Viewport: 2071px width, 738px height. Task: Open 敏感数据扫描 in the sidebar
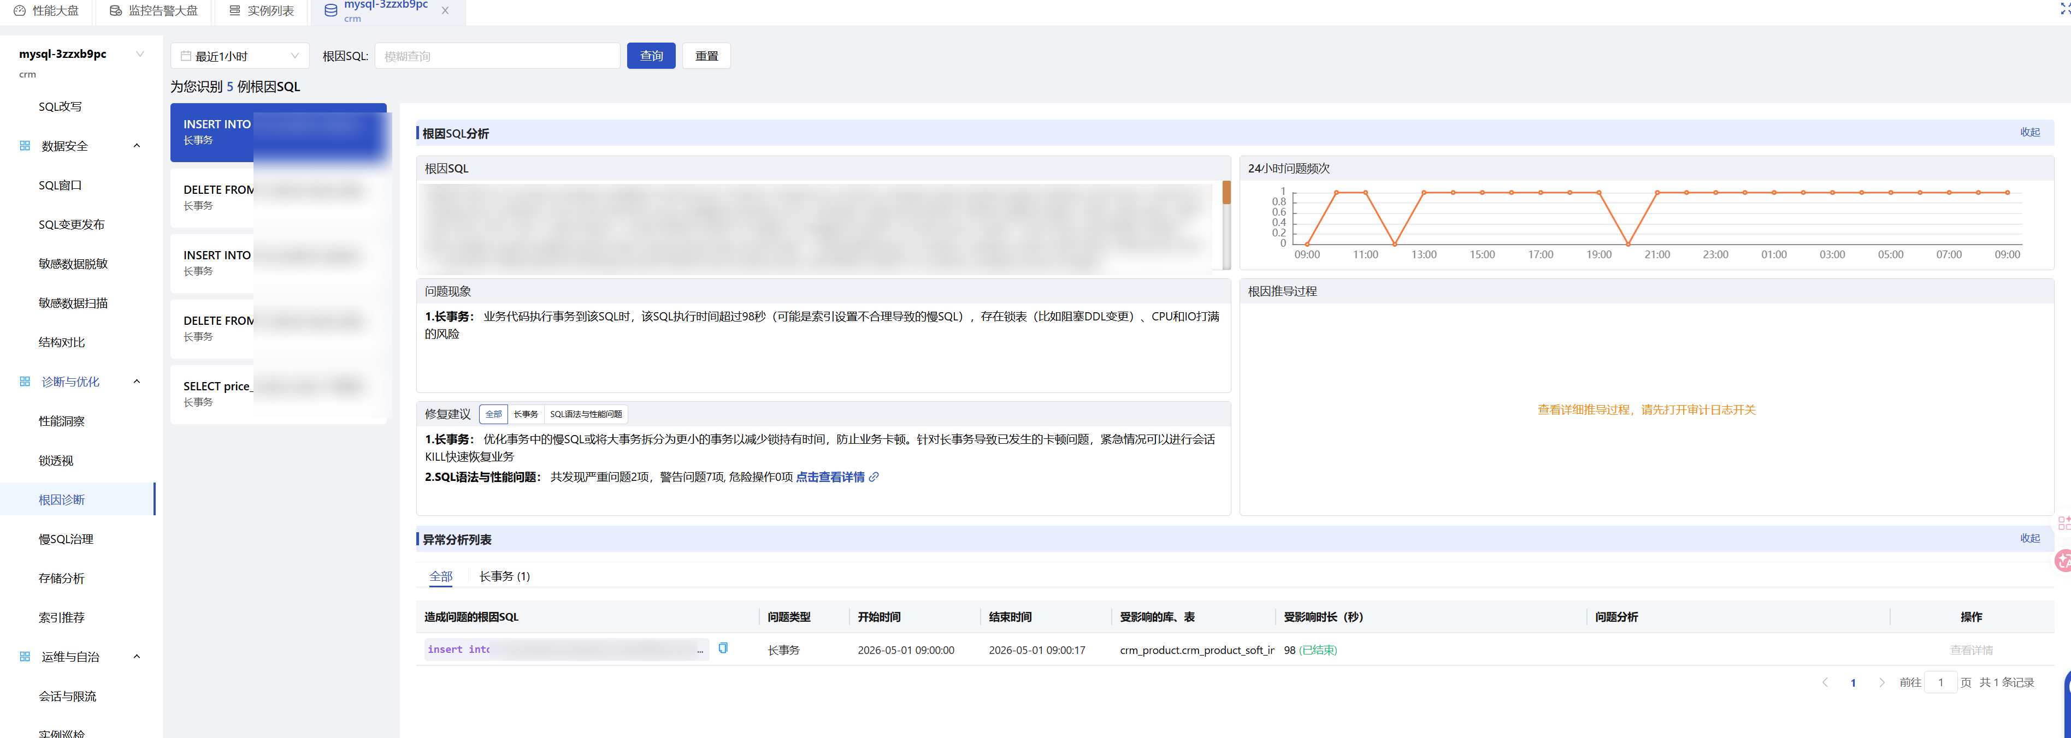click(x=73, y=303)
